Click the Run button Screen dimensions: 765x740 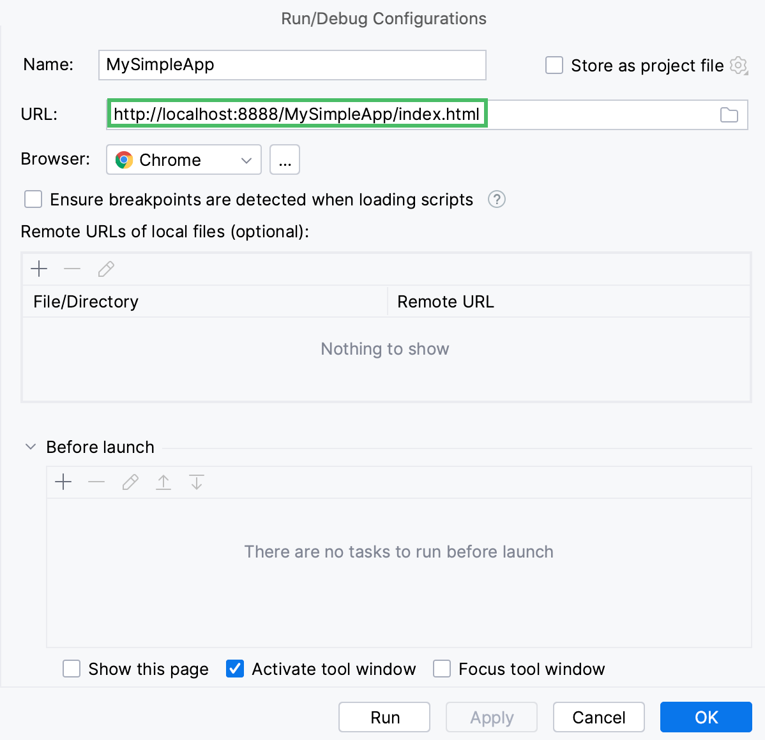coord(384,717)
